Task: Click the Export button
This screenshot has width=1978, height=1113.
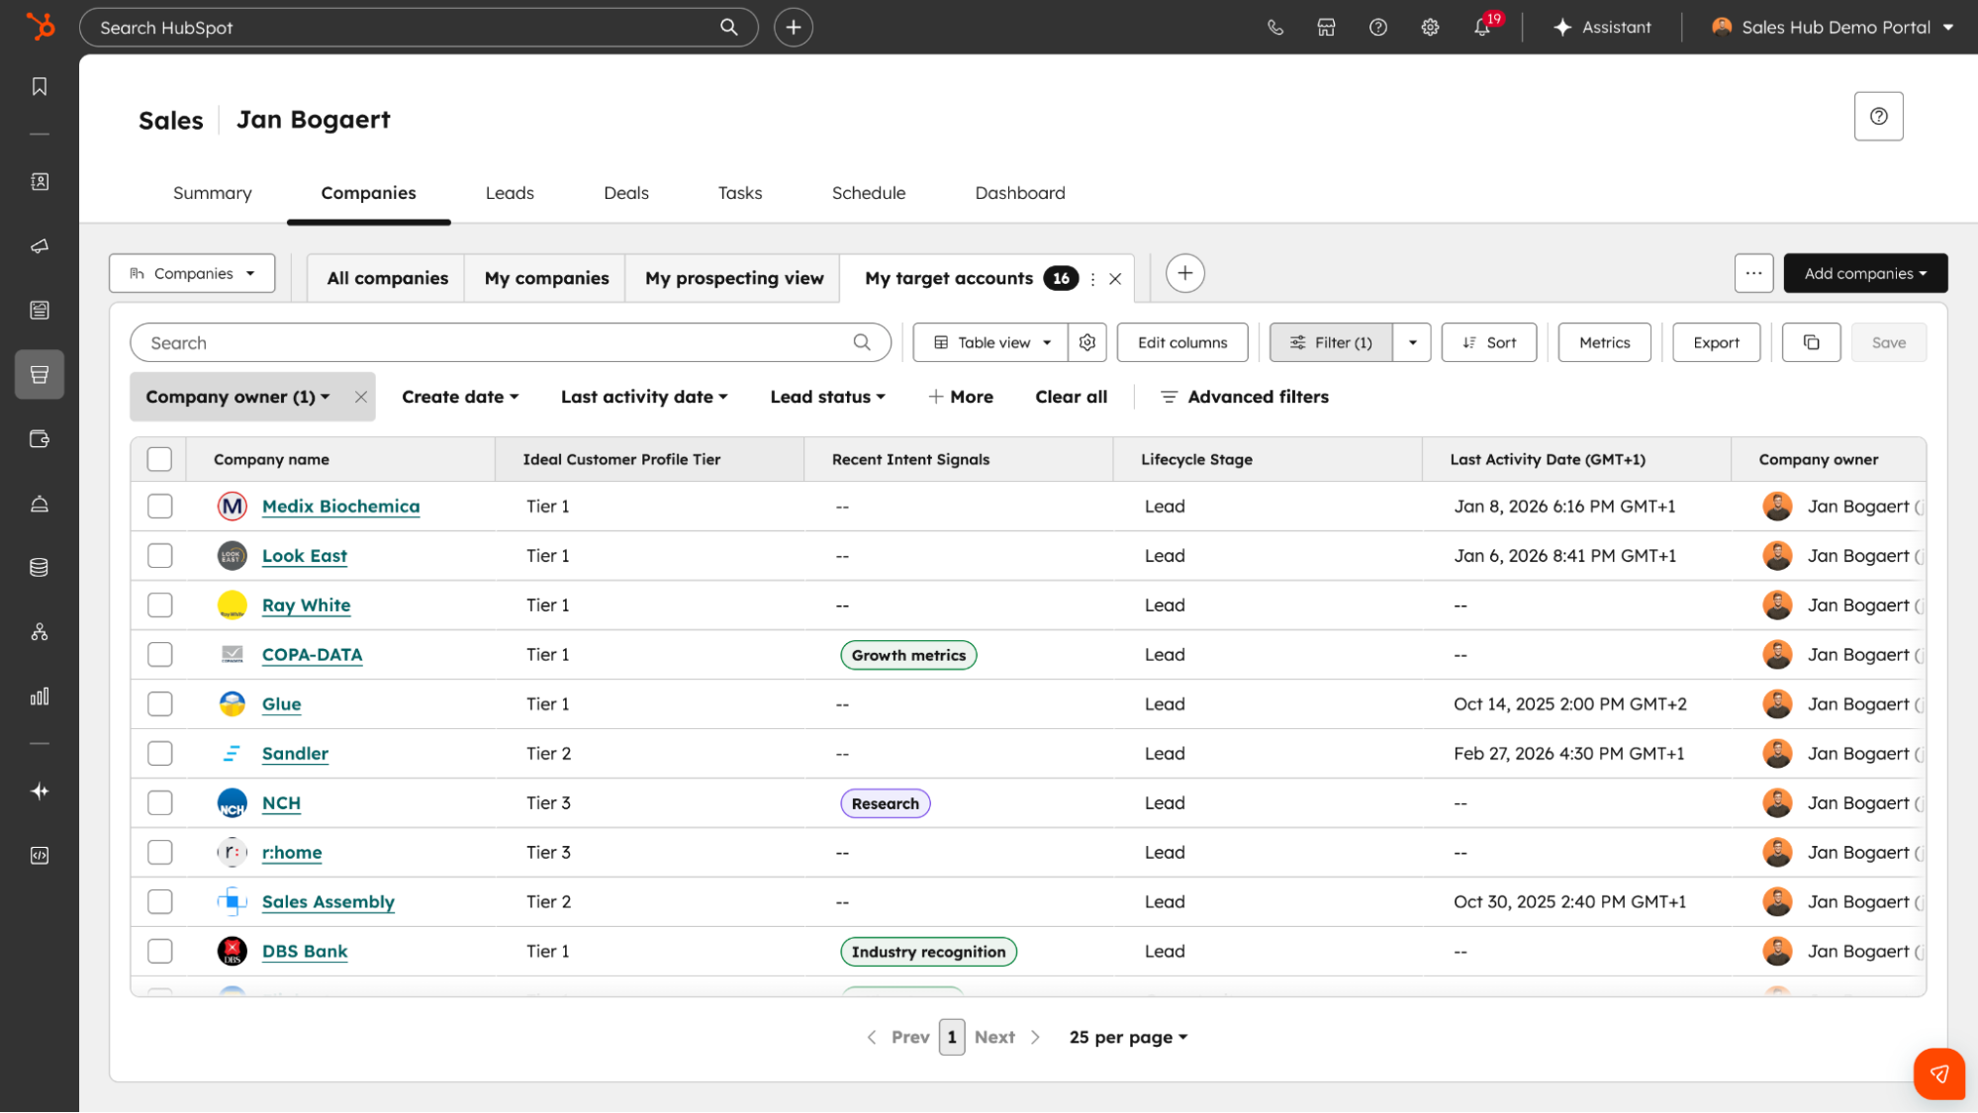Action: click(1717, 343)
